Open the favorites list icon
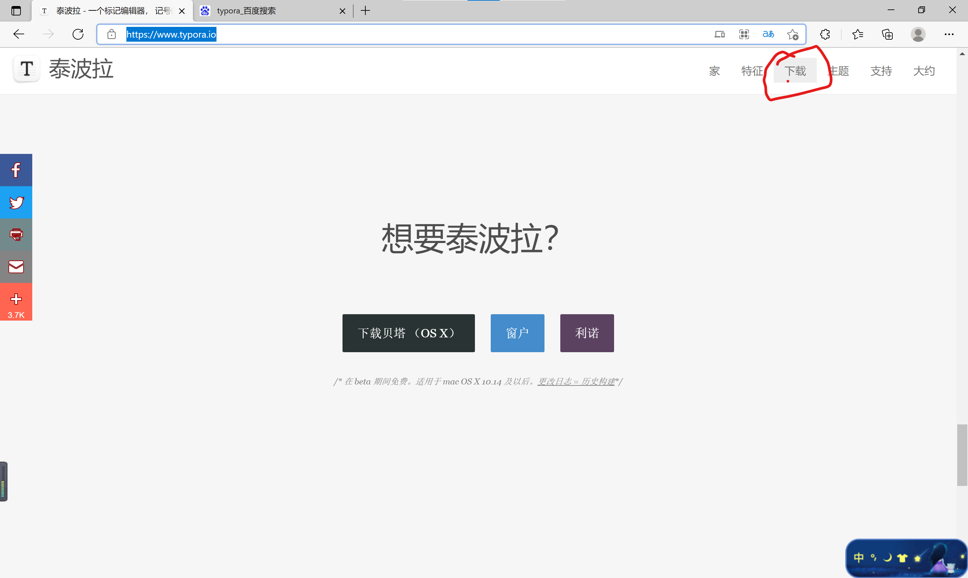Screen dimensions: 968x578 (x=857, y=34)
